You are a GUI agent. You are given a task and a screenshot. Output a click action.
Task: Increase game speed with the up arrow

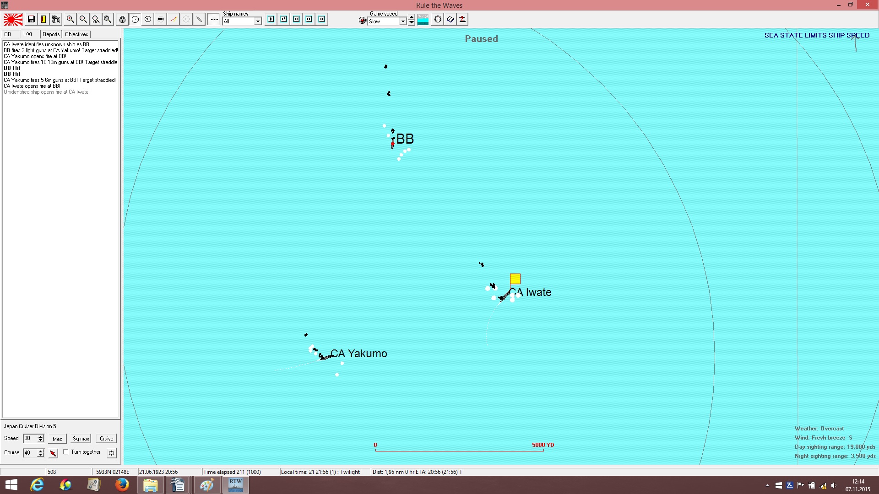[412, 17]
